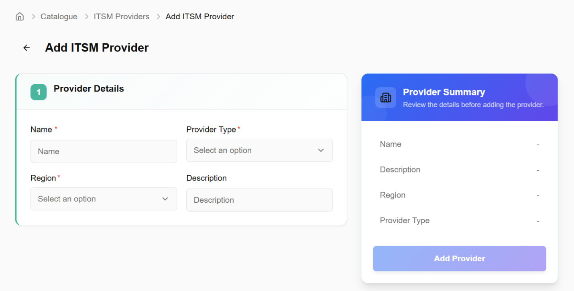This screenshot has height=291, width=574.
Task: Click first breadcrumb separator chevron
Action: point(33,17)
